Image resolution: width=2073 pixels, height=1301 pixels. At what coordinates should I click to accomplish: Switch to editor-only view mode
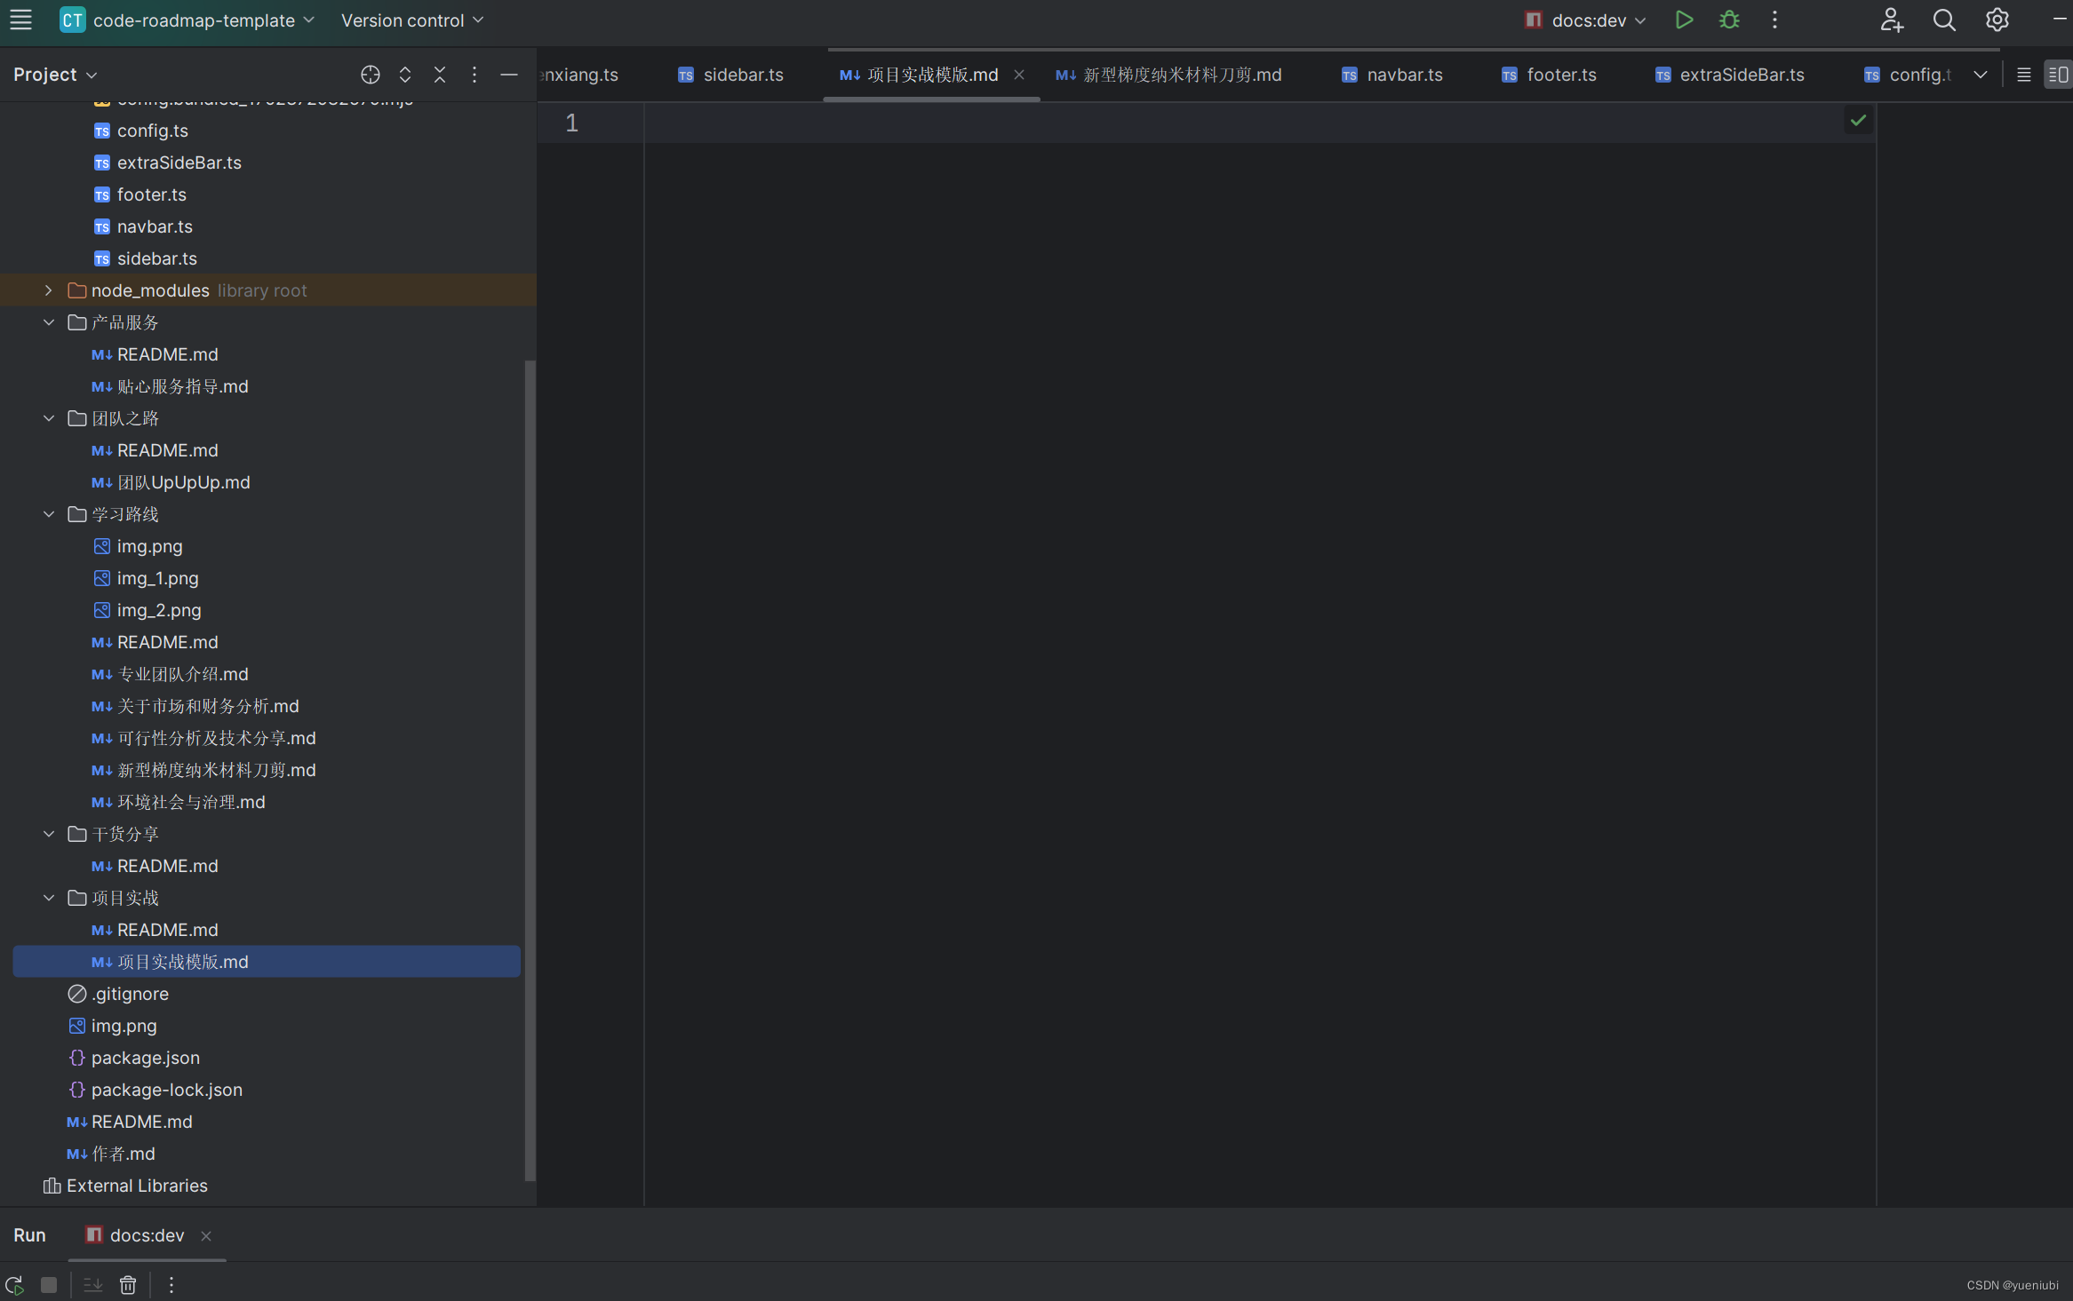point(2023,75)
